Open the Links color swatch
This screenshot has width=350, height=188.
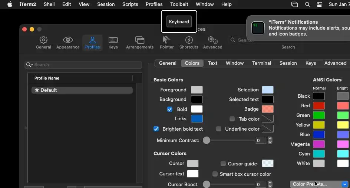pos(197,119)
